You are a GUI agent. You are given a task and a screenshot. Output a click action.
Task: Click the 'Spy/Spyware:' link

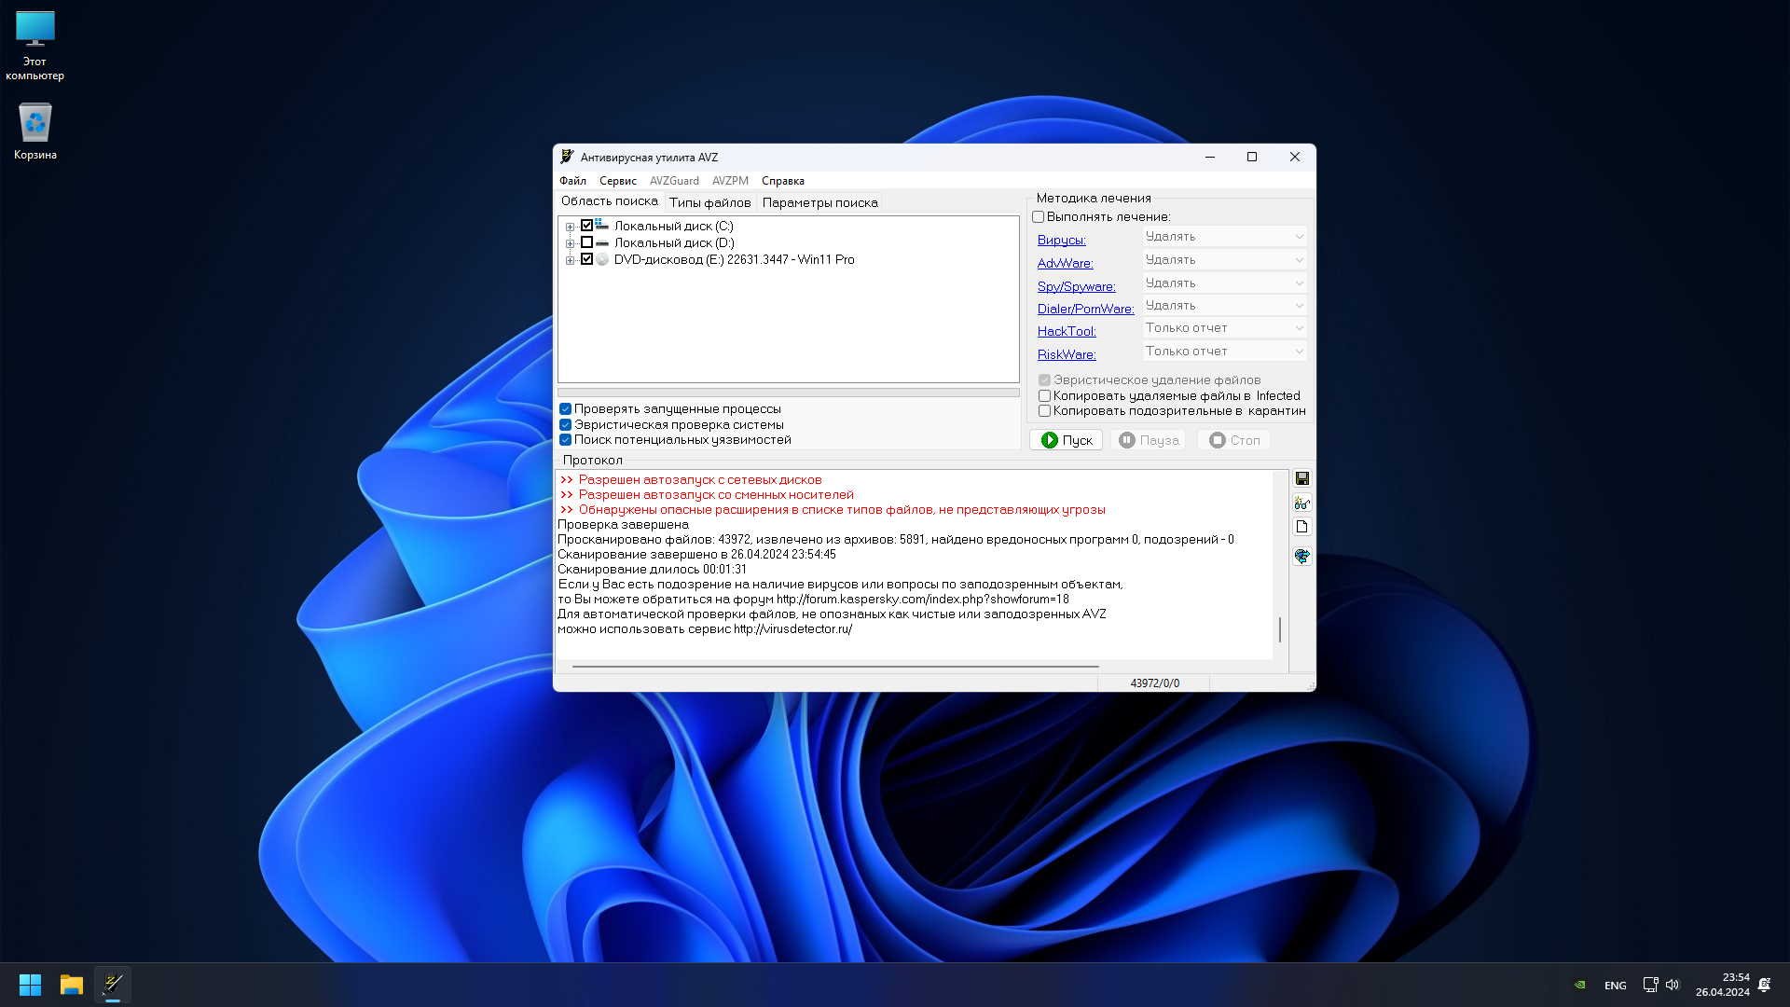(x=1076, y=286)
